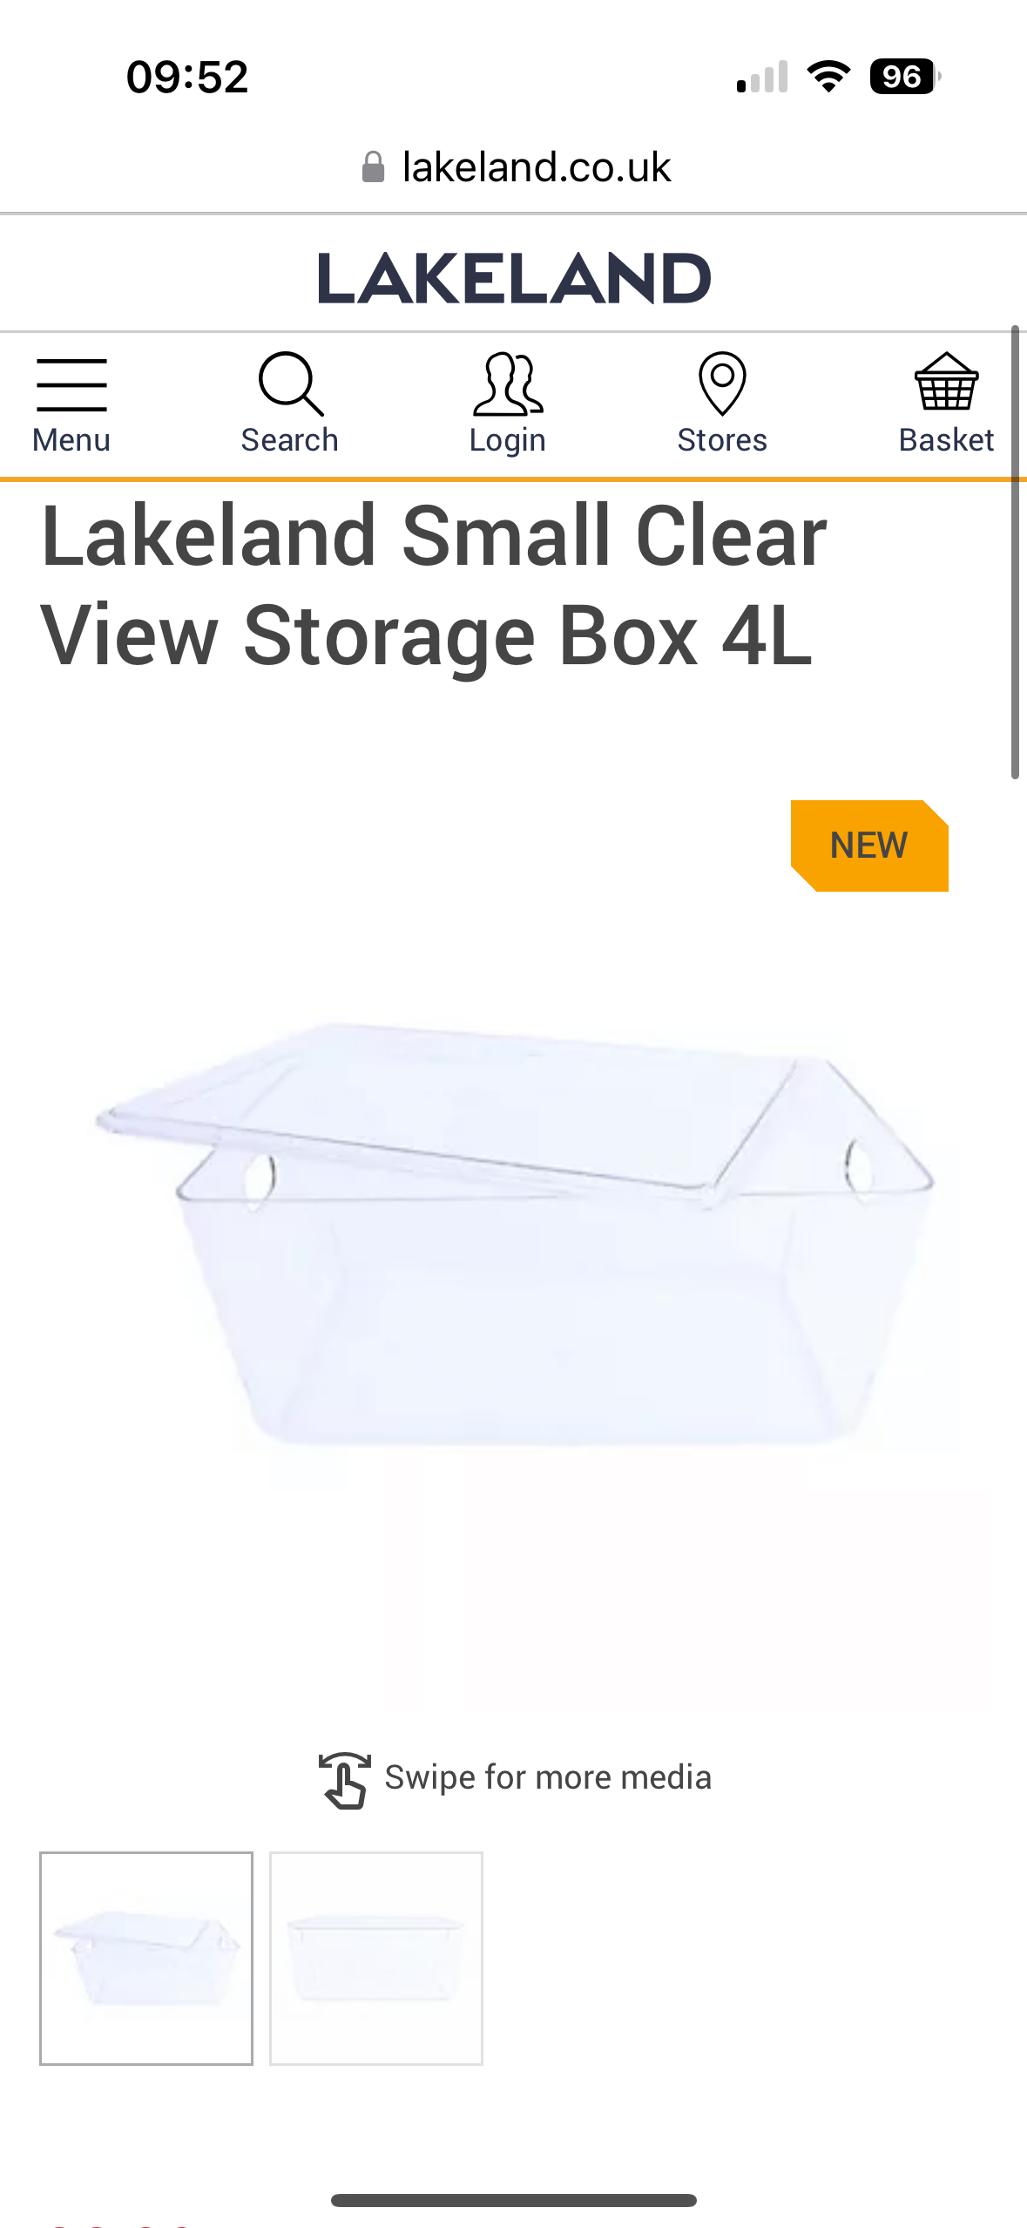The image size is (1027, 2228).
Task: Tap the Menu label text
Action: pyautogui.click(x=71, y=440)
